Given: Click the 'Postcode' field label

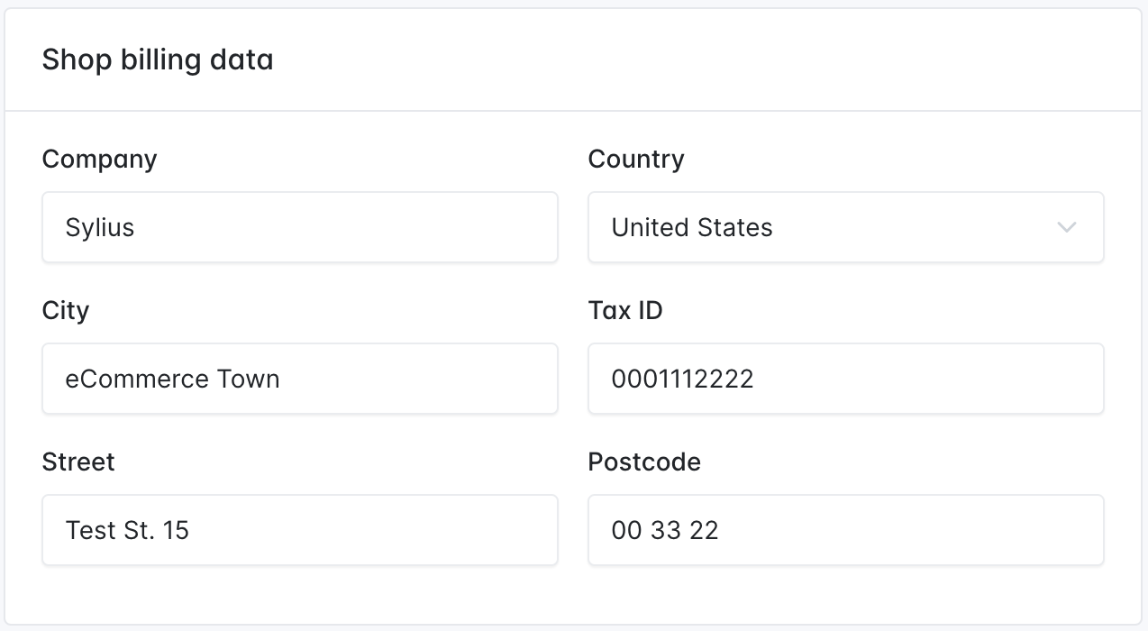Looking at the screenshot, I should (x=644, y=462).
